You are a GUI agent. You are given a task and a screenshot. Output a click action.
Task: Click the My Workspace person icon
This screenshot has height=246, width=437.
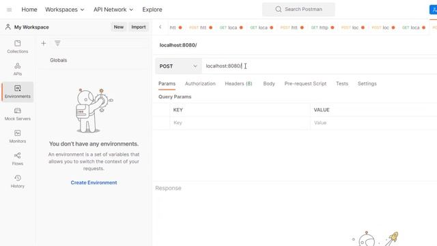[8, 27]
